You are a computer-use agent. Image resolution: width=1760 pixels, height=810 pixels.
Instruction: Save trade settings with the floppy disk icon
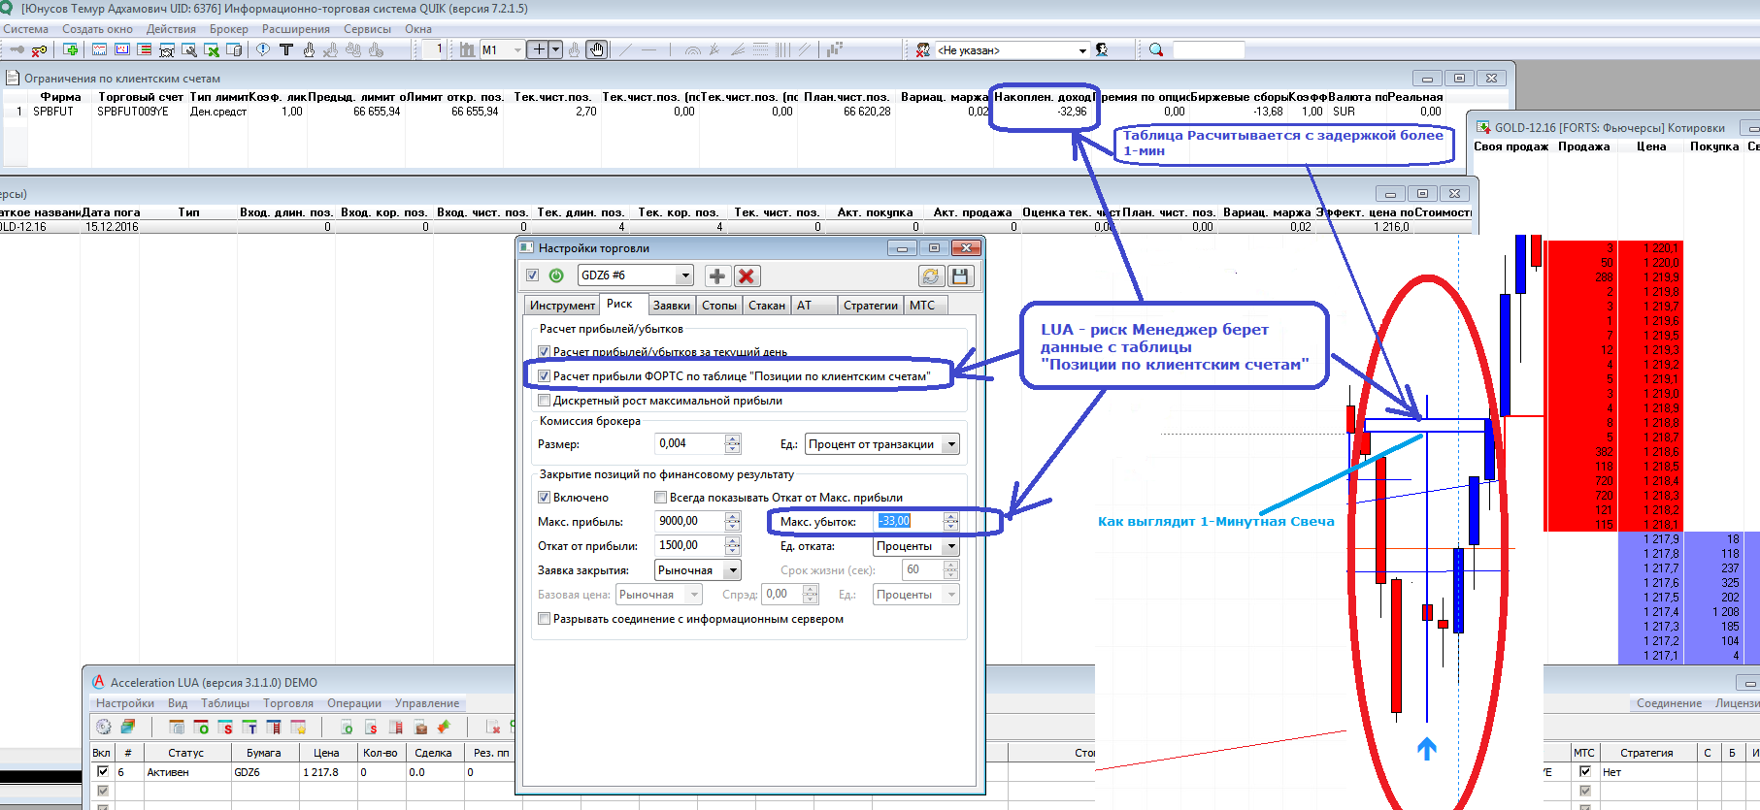960,276
